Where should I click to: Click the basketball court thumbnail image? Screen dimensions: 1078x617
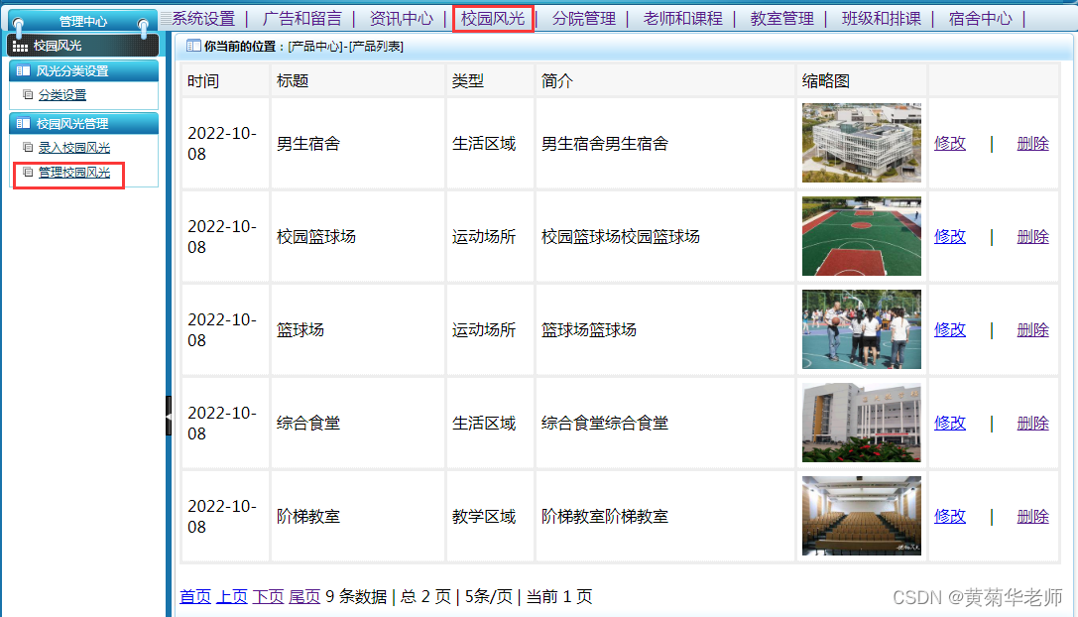[861, 236]
